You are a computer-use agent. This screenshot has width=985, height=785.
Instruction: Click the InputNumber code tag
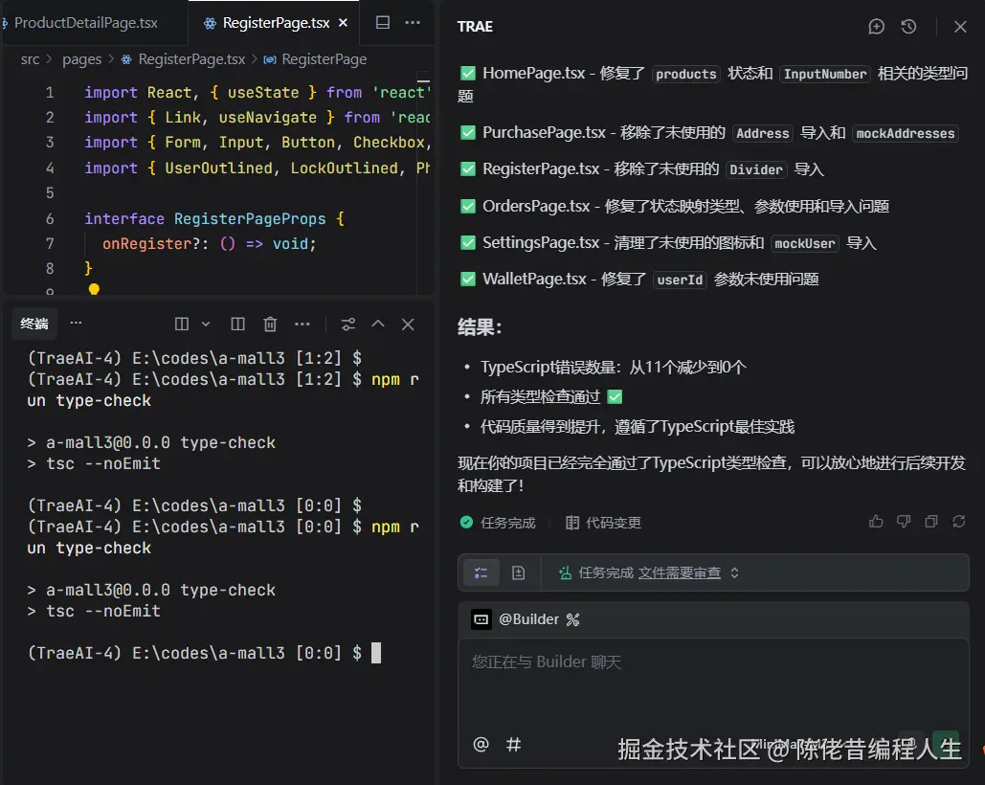(x=825, y=74)
